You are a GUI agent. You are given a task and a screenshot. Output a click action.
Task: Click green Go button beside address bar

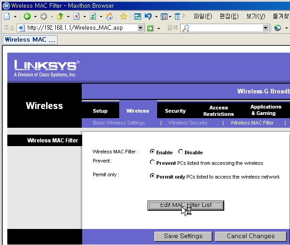click(150, 28)
